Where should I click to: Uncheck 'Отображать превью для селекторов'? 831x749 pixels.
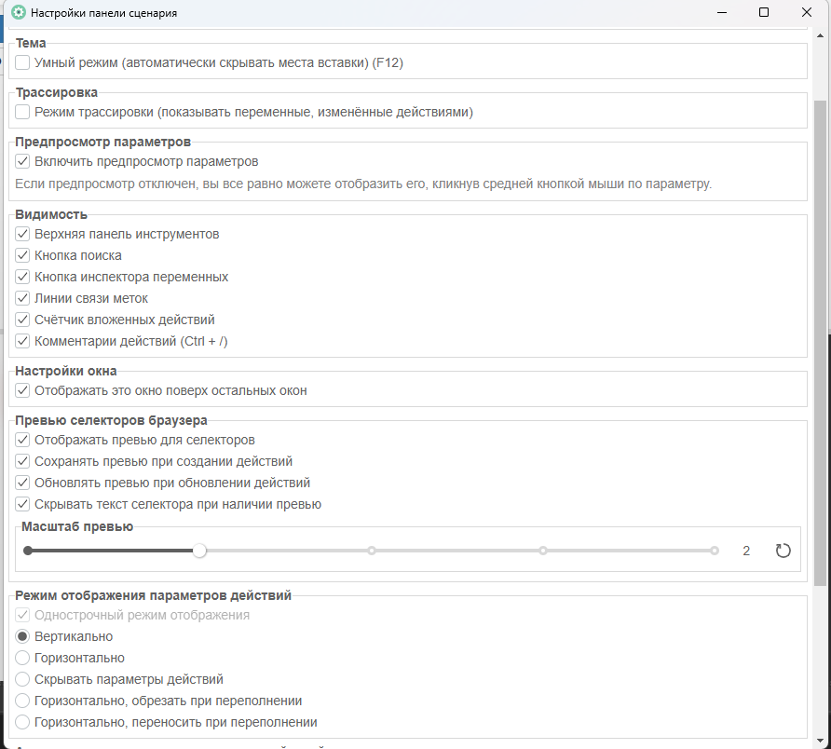pyautogui.click(x=23, y=440)
